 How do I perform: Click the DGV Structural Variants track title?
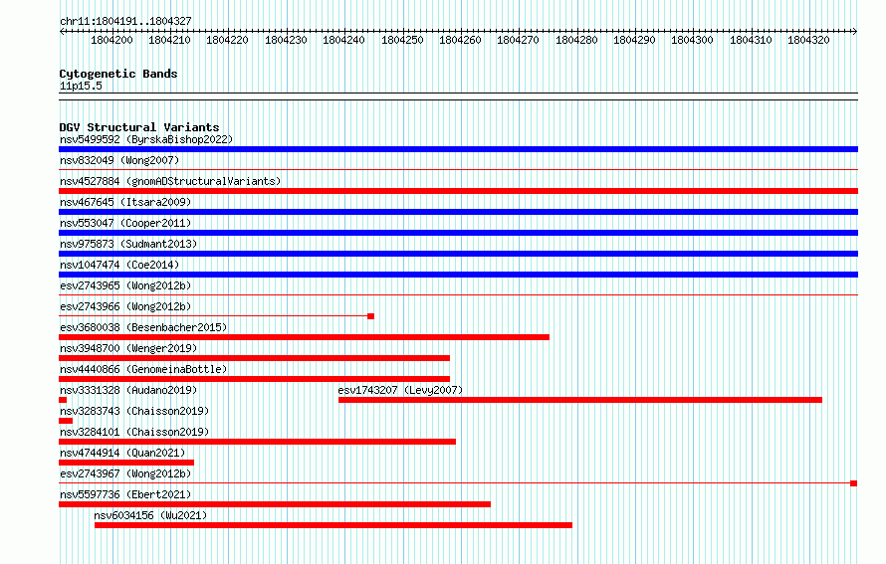(139, 127)
